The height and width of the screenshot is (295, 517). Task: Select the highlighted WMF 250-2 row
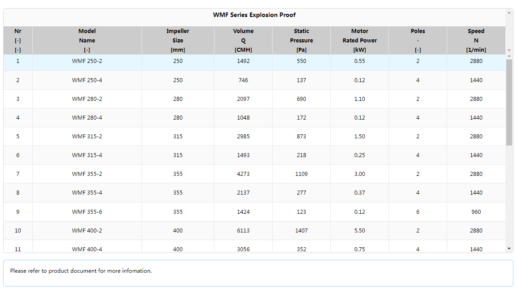(x=179, y=61)
